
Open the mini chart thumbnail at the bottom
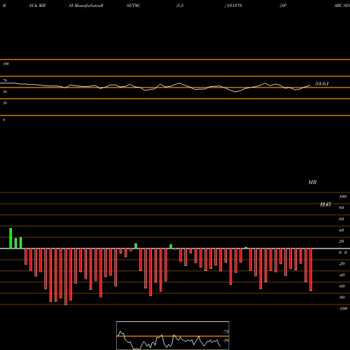(173, 335)
